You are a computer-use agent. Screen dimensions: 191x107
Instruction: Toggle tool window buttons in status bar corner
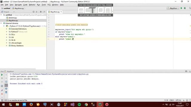tap(2, 100)
